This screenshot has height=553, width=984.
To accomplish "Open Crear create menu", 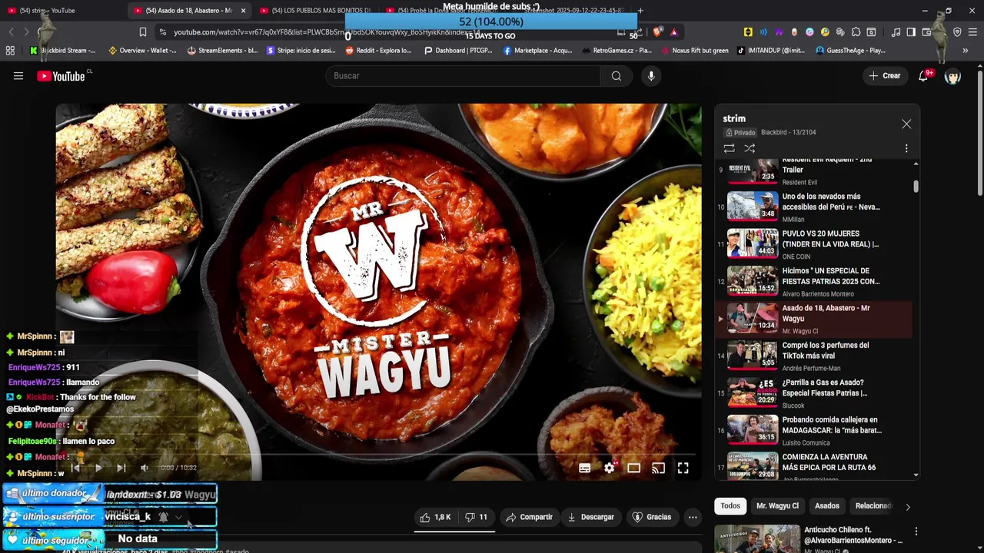I will click(884, 76).
